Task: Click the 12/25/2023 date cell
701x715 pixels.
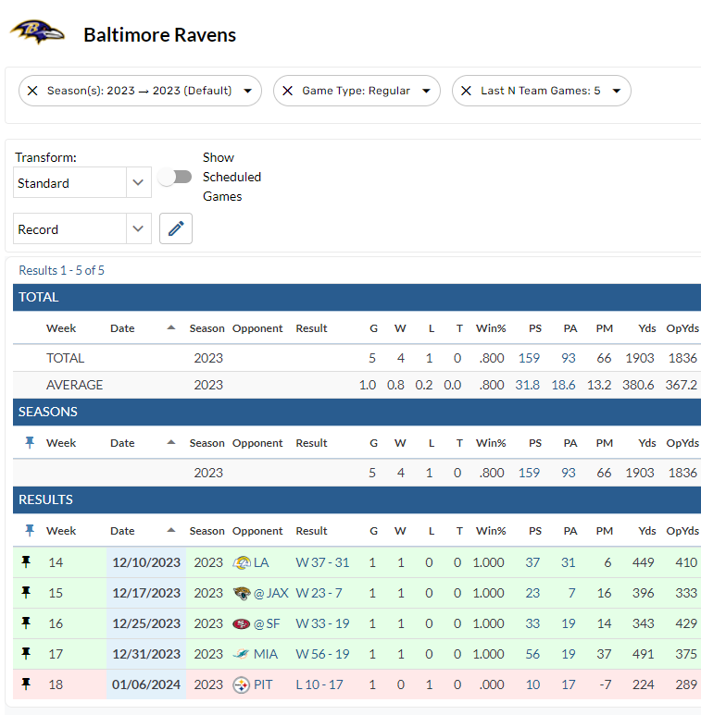Action: (x=146, y=623)
